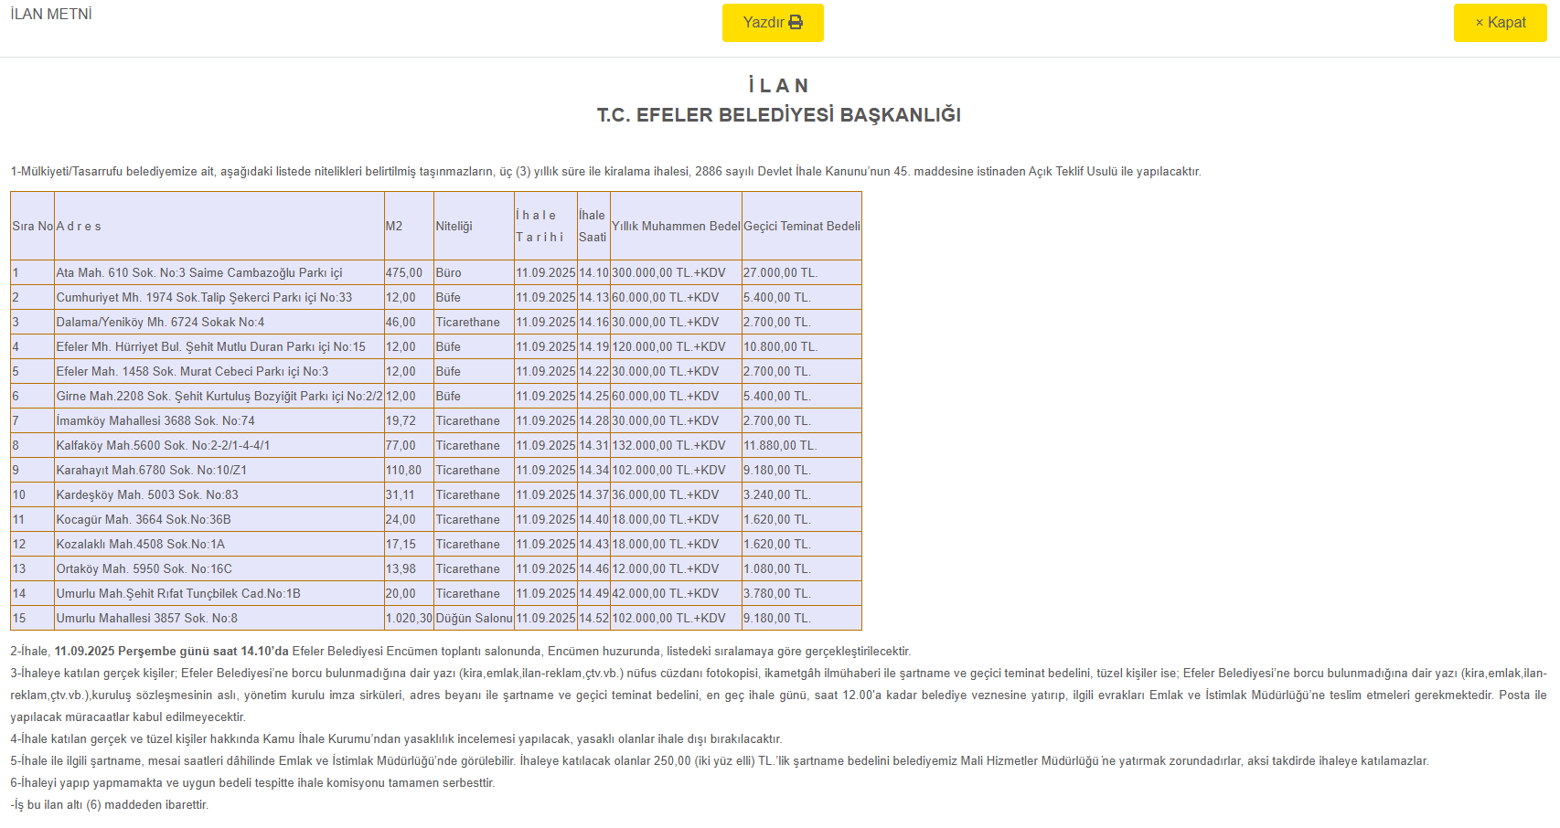Image resolution: width=1560 pixels, height=828 pixels.
Task: Click the address 'Karahayıt Mah.6780 Sok. No:10/Z1'
Action: (152, 471)
